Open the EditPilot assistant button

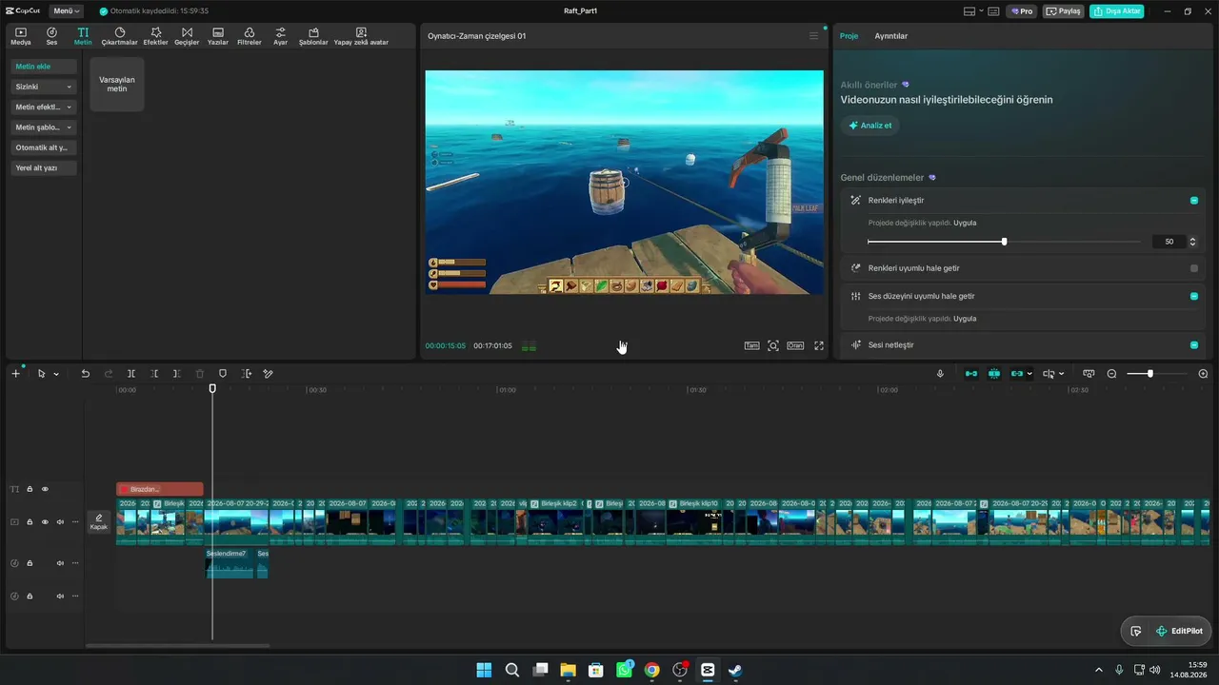pos(1178,631)
